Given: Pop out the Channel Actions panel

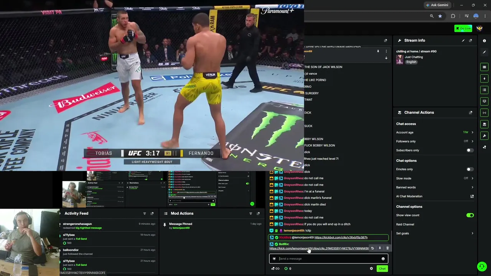Looking at the screenshot, I should 471,113.
